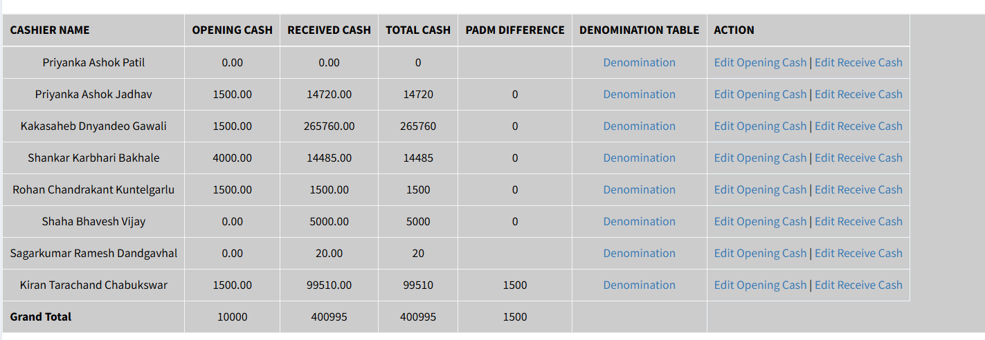
Task: Edit Opening Cash for Priyanka Ashok Jadhav
Action: (x=760, y=94)
